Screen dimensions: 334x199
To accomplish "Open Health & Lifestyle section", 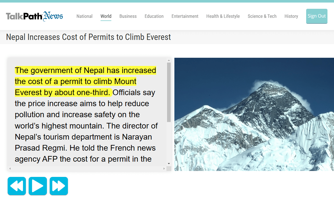I will 223,16.
